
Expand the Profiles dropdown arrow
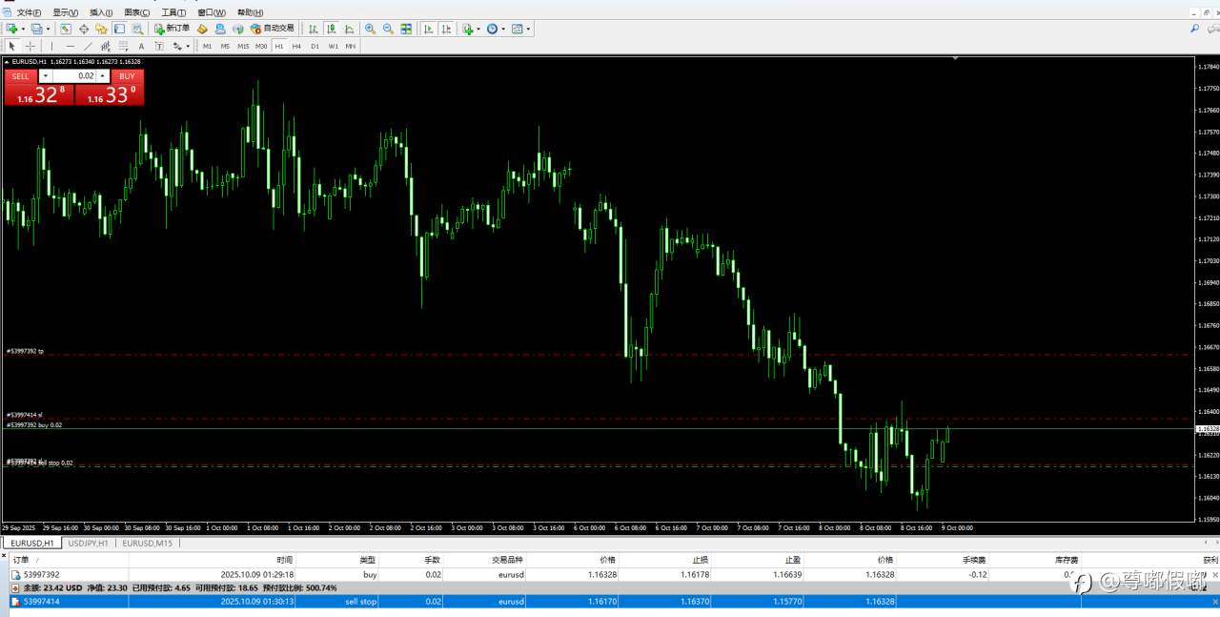click(x=48, y=29)
